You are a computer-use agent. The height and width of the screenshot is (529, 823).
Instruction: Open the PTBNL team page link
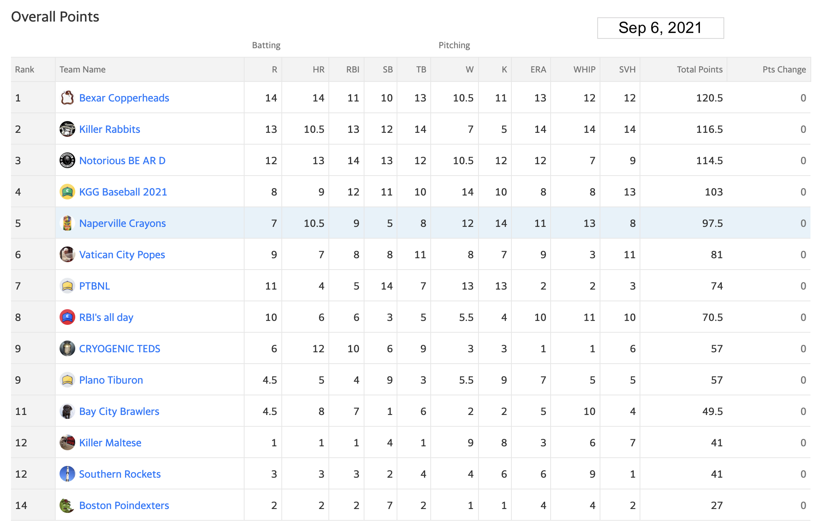pos(94,286)
